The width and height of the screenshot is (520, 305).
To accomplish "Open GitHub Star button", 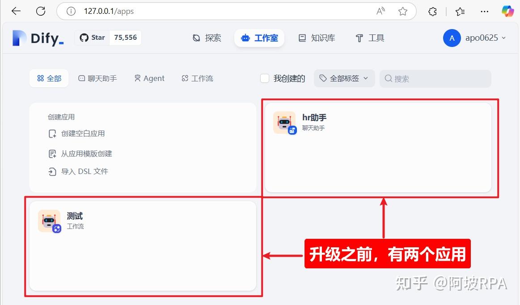I will (x=92, y=38).
